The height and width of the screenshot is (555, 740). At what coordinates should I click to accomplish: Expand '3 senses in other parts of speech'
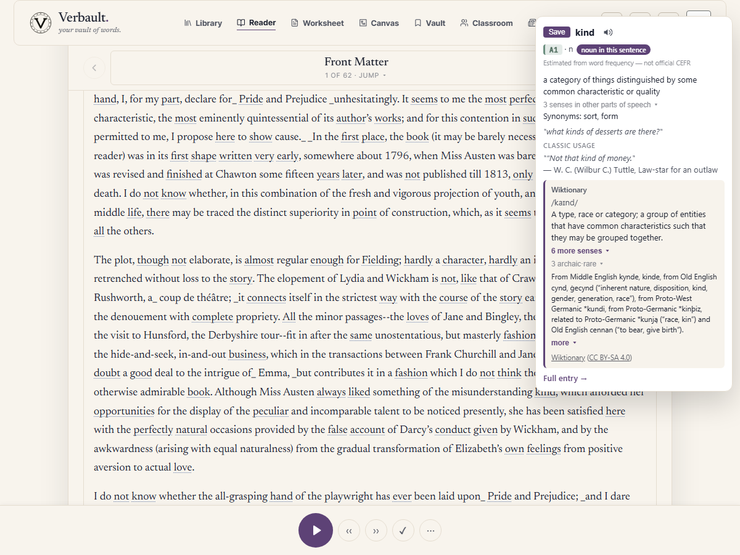coord(601,105)
